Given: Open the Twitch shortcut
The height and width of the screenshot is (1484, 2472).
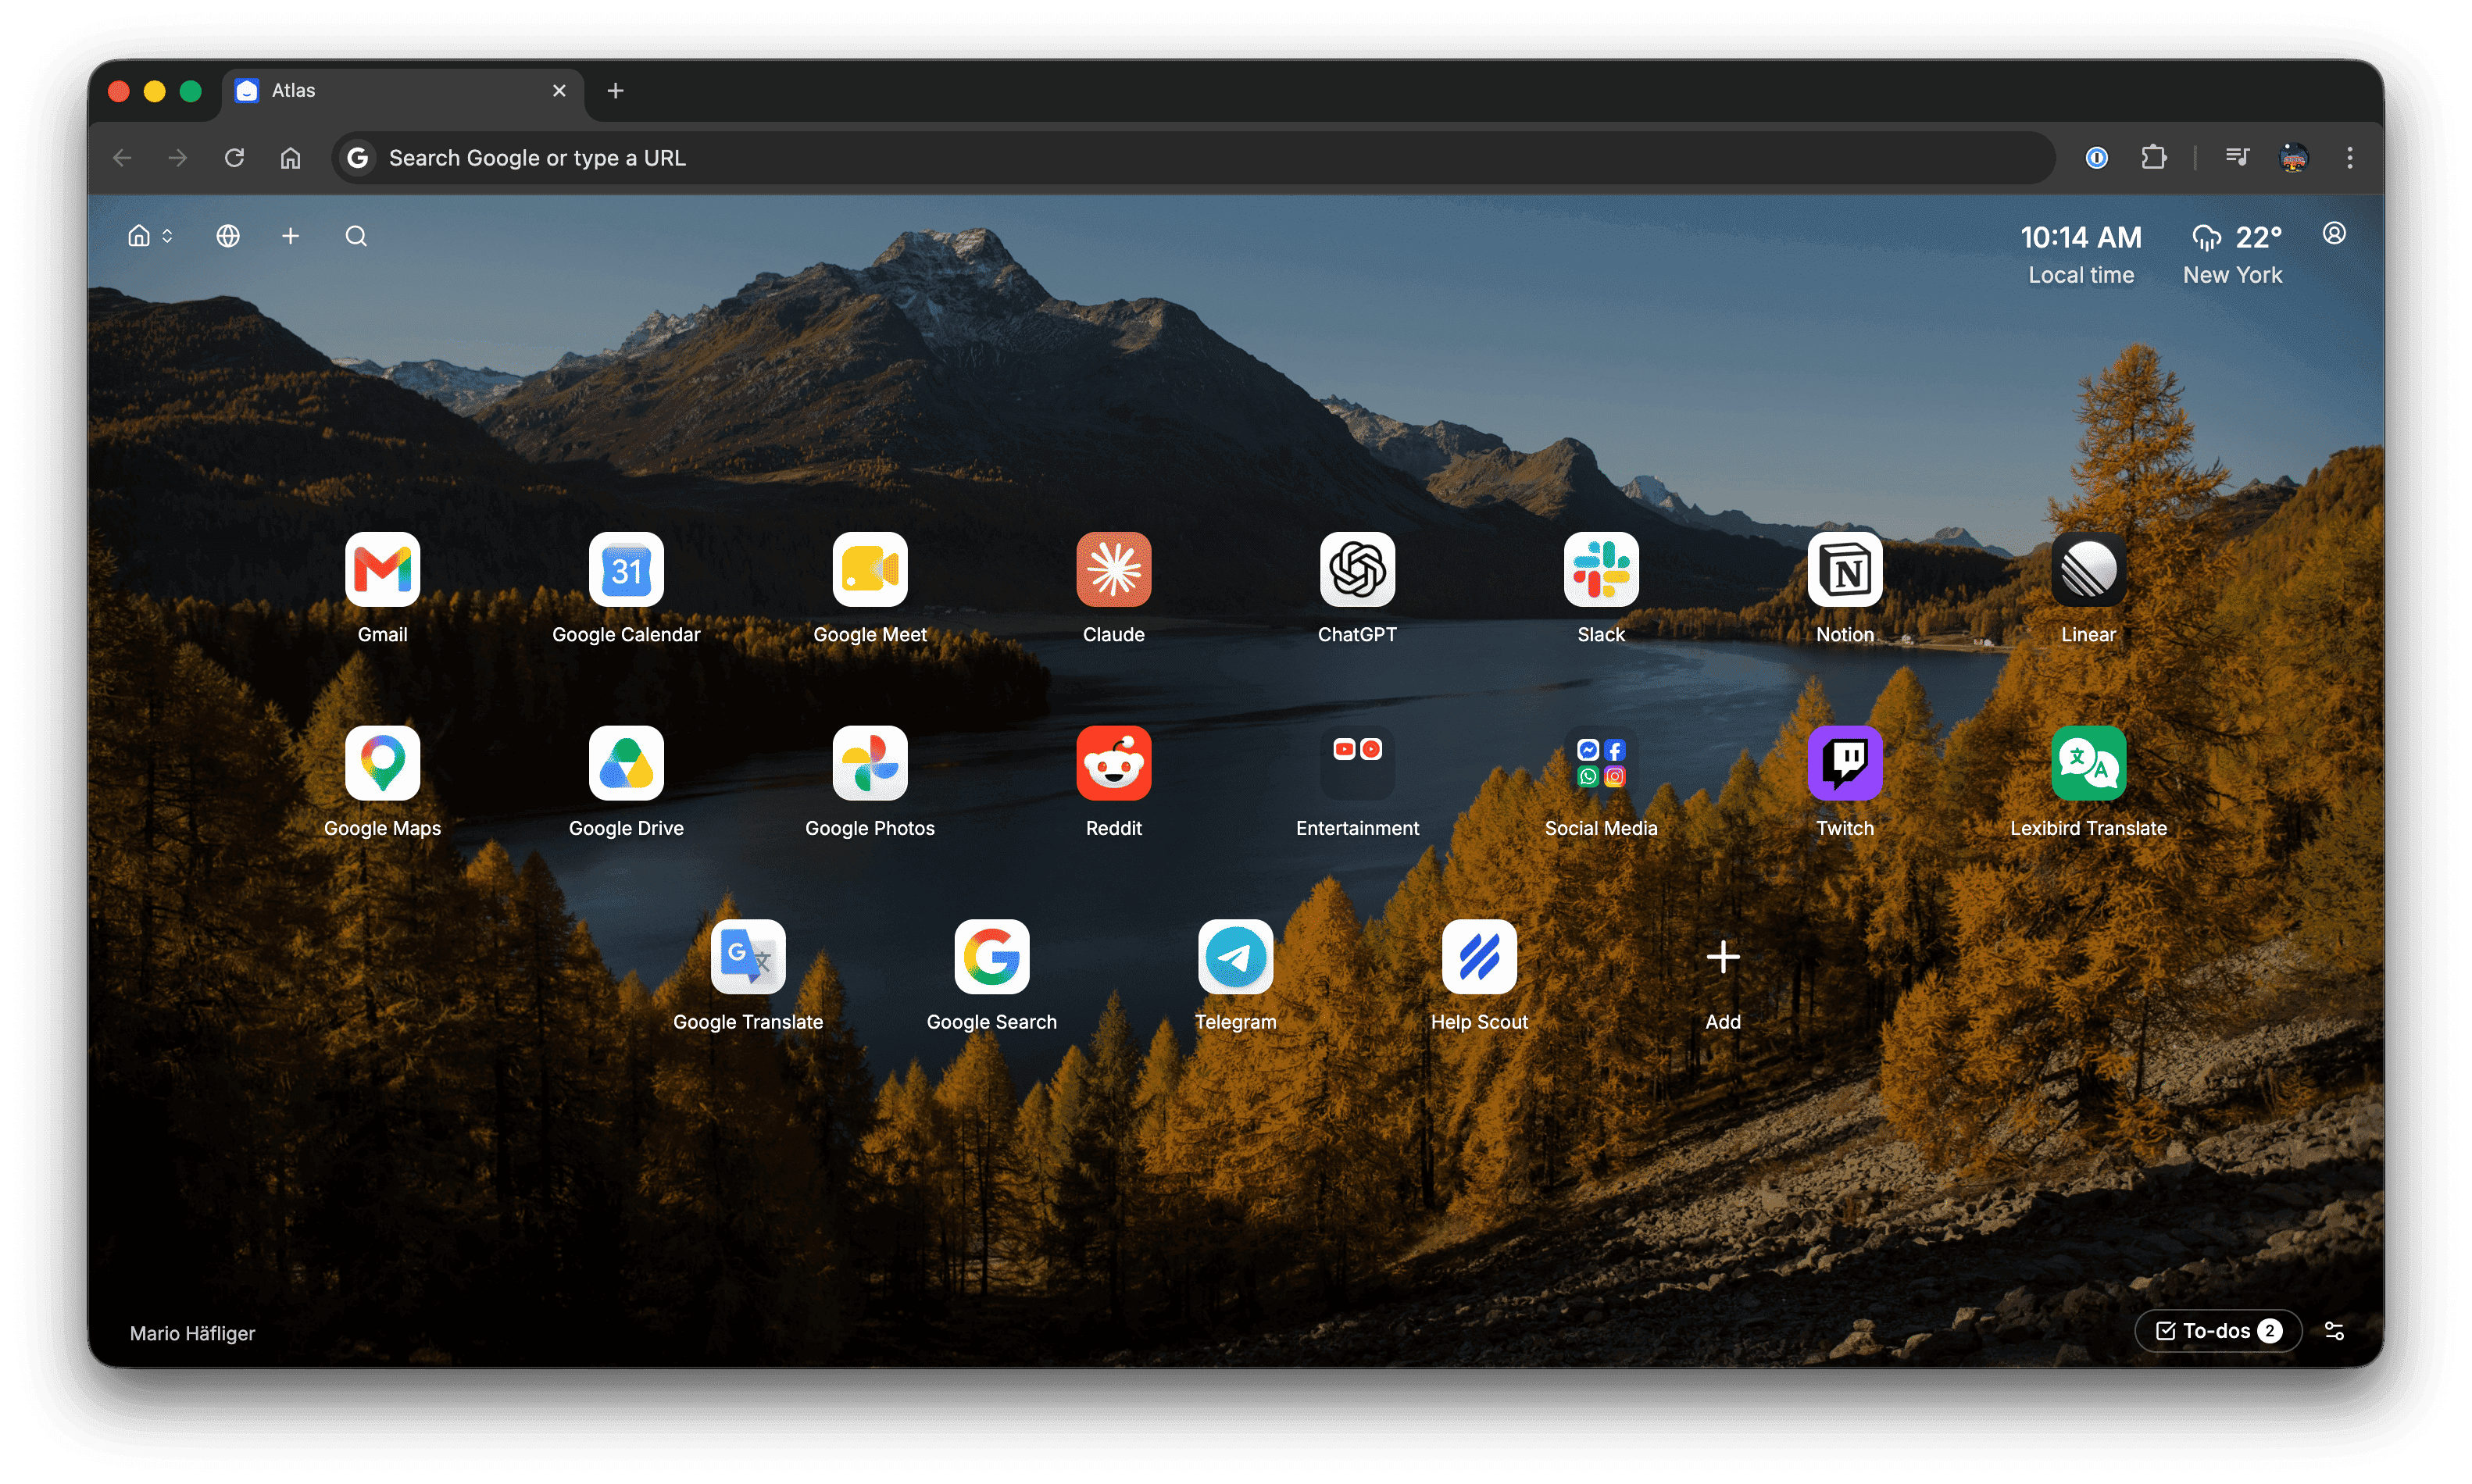Looking at the screenshot, I should pyautogui.click(x=1844, y=763).
